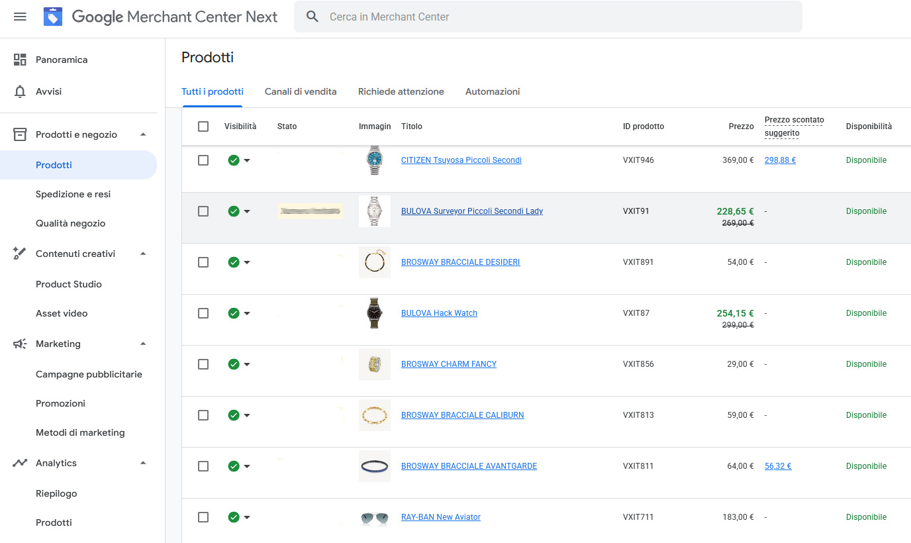
Task: Click the BROSWAY BRACCIALE CALIBURN product thumbnail
Action: pos(375,415)
